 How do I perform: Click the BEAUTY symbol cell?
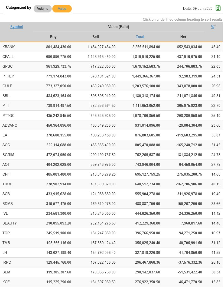10,223
